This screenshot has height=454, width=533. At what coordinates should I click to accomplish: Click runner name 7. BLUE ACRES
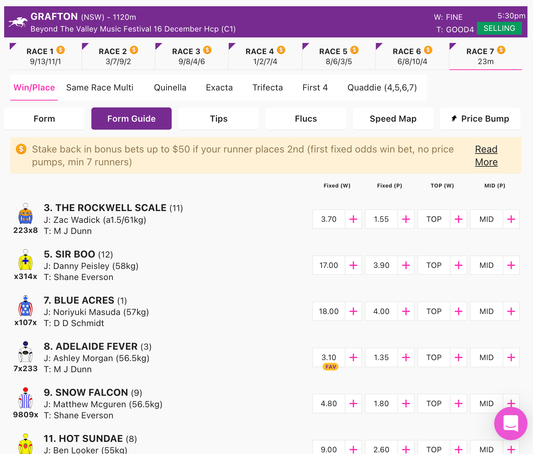pyautogui.click(x=79, y=300)
